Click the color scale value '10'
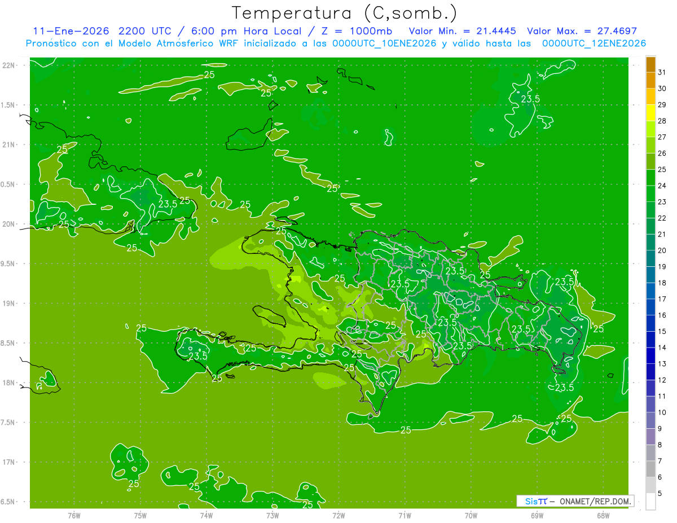Image resolution: width=677 pixels, height=523 pixels. [x=662, y=412]
